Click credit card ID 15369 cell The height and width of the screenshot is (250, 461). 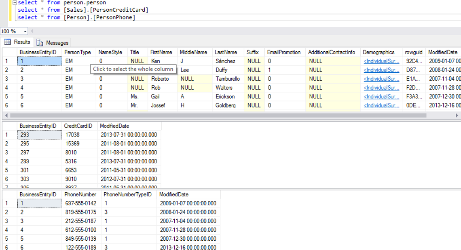click(79, 143)
